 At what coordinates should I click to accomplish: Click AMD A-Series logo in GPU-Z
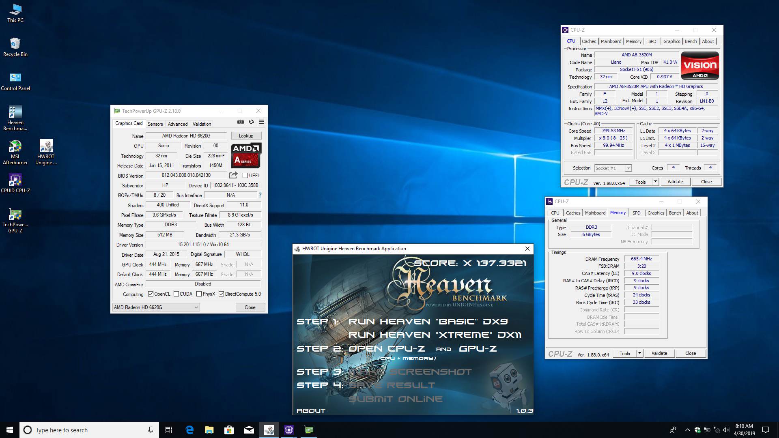click(x=246, y=155)
